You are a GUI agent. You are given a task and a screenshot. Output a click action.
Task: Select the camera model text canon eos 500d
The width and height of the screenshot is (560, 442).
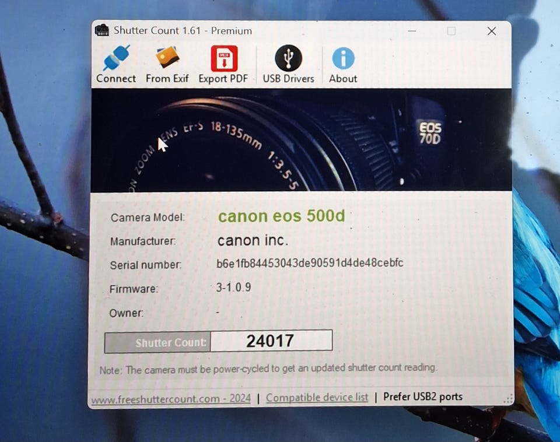click(281, 216)
